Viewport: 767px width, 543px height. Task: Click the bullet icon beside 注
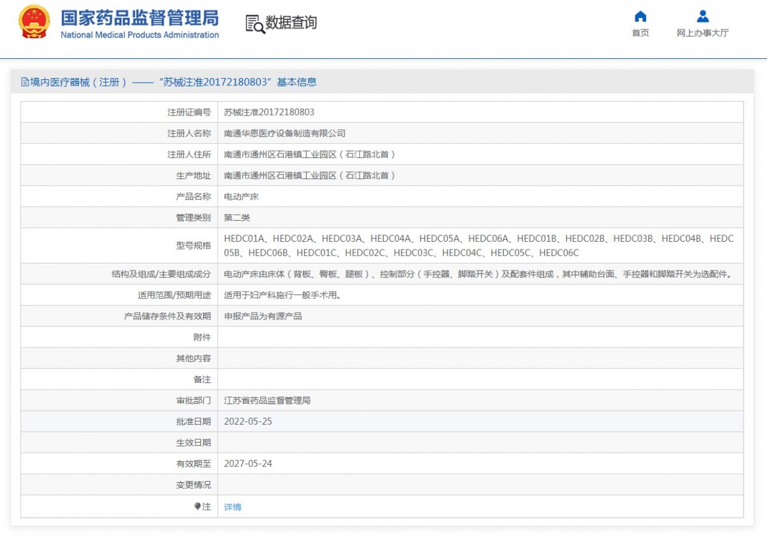click(x=198, y=507)
